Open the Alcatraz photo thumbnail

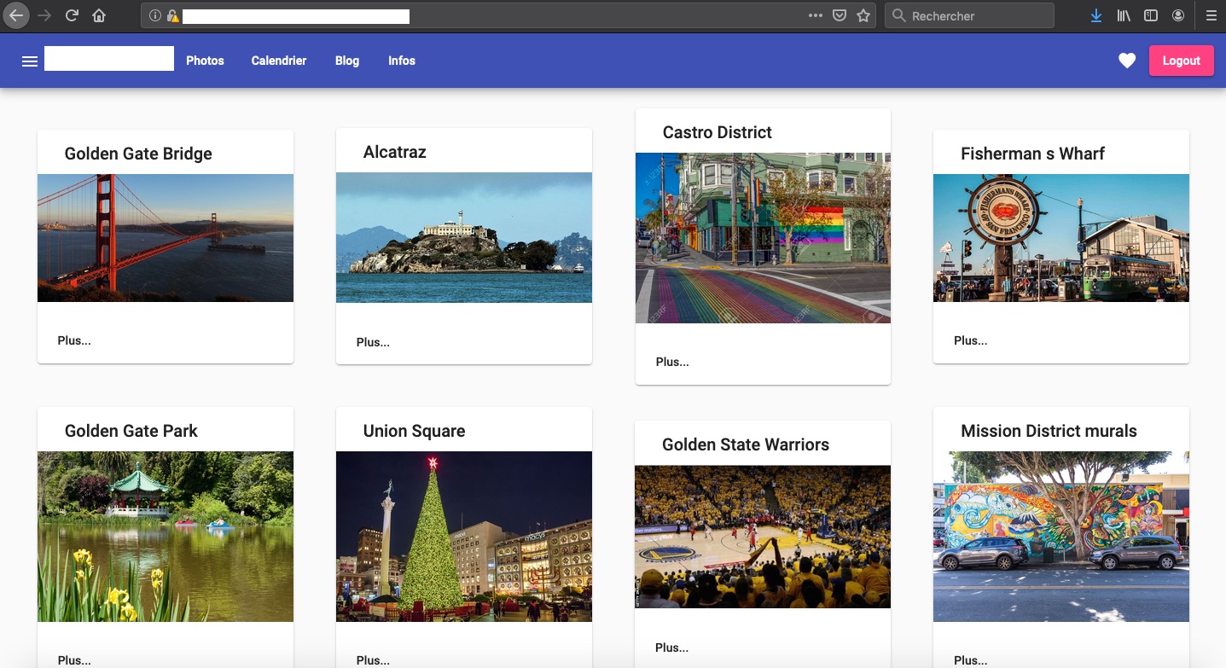click(x=463, y=238)
